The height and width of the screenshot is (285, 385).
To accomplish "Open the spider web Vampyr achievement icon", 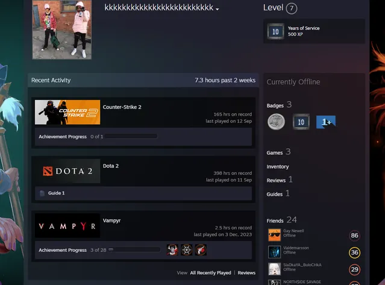I will (187, 250).
